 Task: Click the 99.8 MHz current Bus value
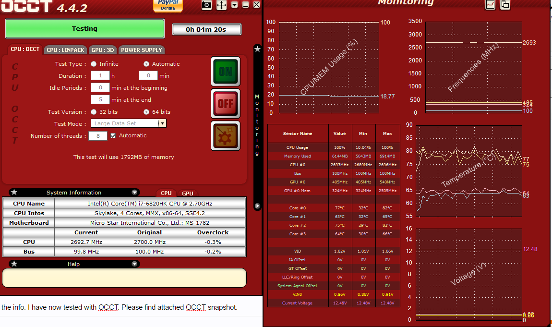click(86, 252)
